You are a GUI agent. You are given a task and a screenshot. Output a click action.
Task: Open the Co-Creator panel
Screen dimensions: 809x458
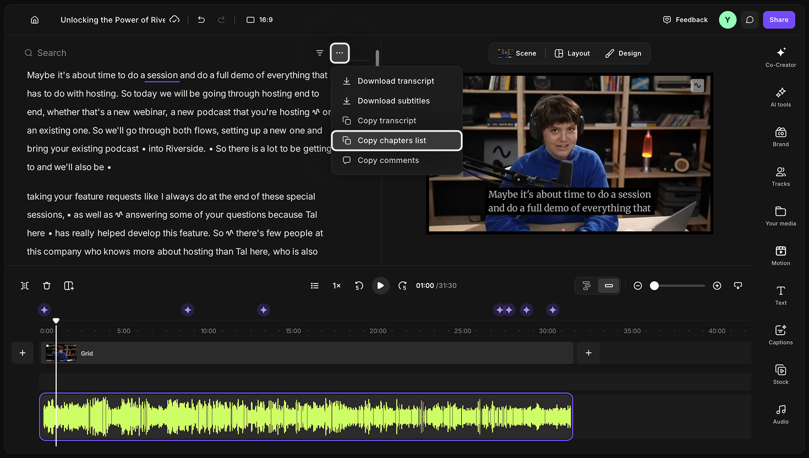pyautogui.click(x=780, y=57)
